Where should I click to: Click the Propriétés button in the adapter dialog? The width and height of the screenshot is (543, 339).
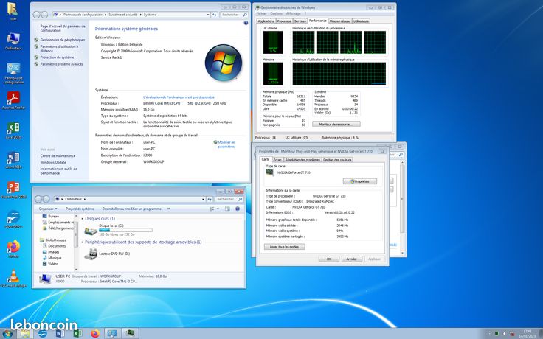360,181
